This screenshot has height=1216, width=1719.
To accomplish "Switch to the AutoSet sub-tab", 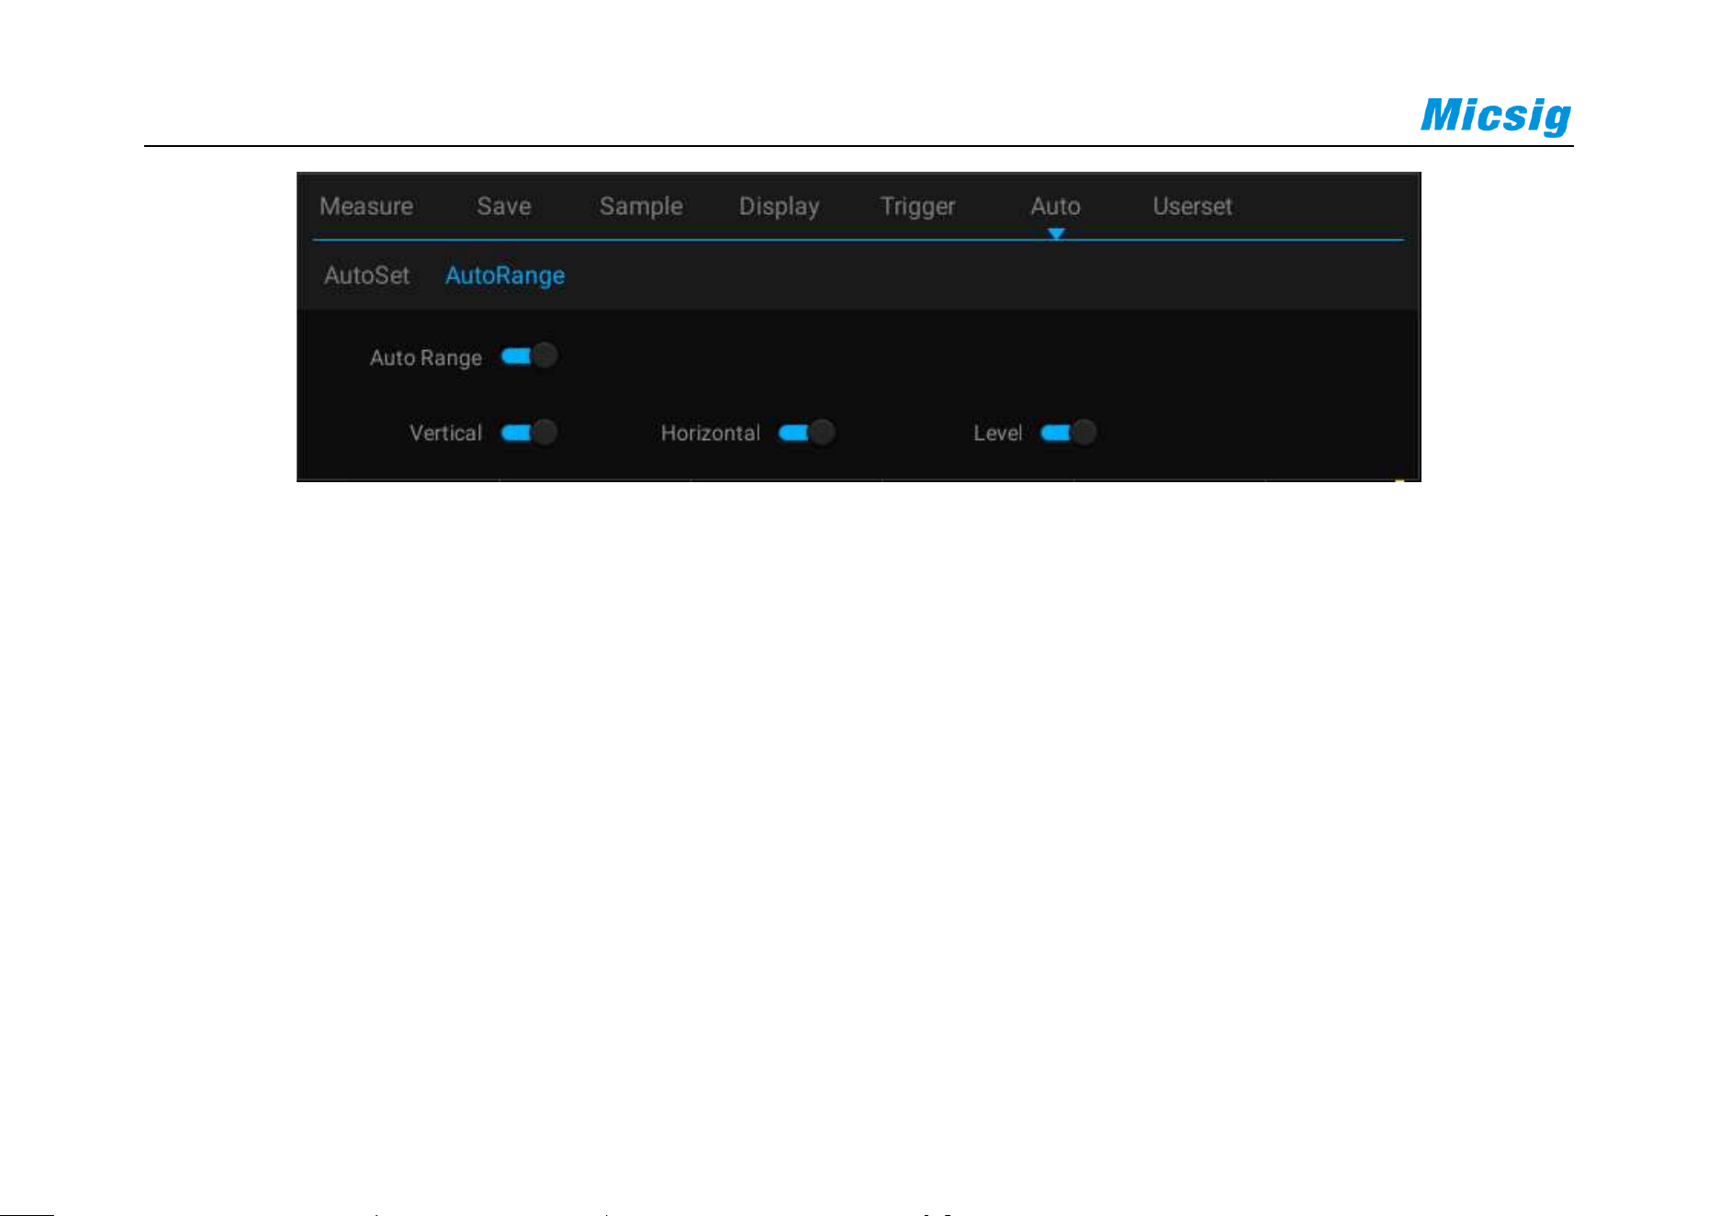I will [x=366, y=276].
